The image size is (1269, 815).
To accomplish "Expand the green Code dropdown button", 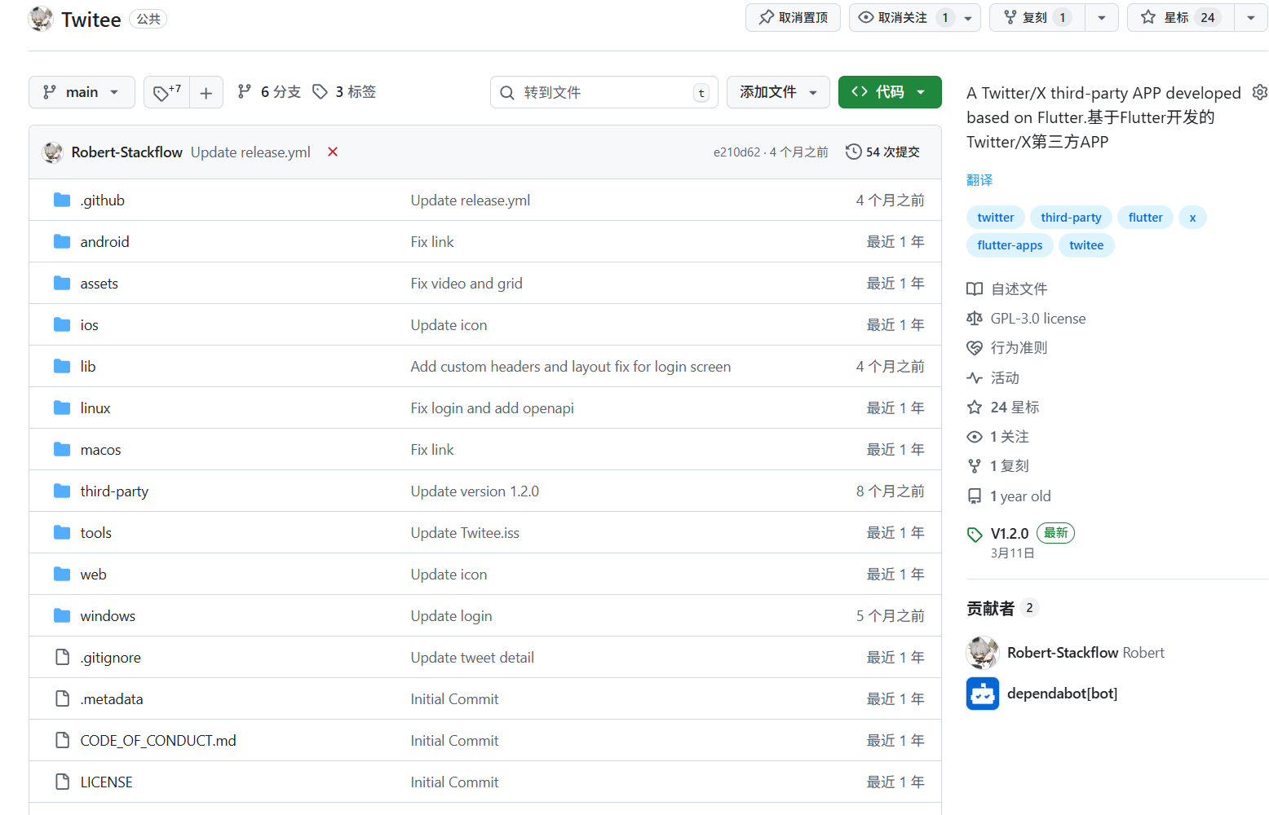I will click(x=889, y=92).
